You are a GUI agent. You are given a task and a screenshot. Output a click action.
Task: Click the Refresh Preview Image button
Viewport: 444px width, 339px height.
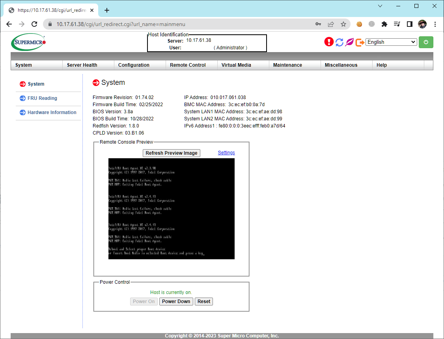point(171,153)
